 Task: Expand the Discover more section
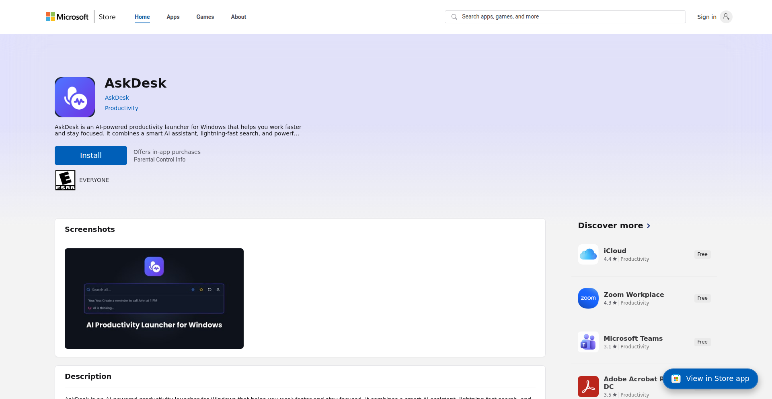(614, 225)
